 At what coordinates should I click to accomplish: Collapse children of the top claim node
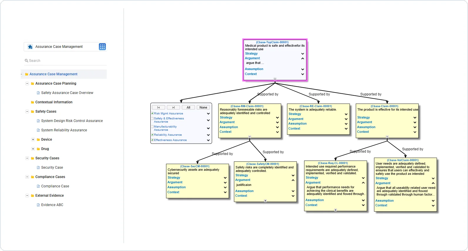click(x=275, y=79)
